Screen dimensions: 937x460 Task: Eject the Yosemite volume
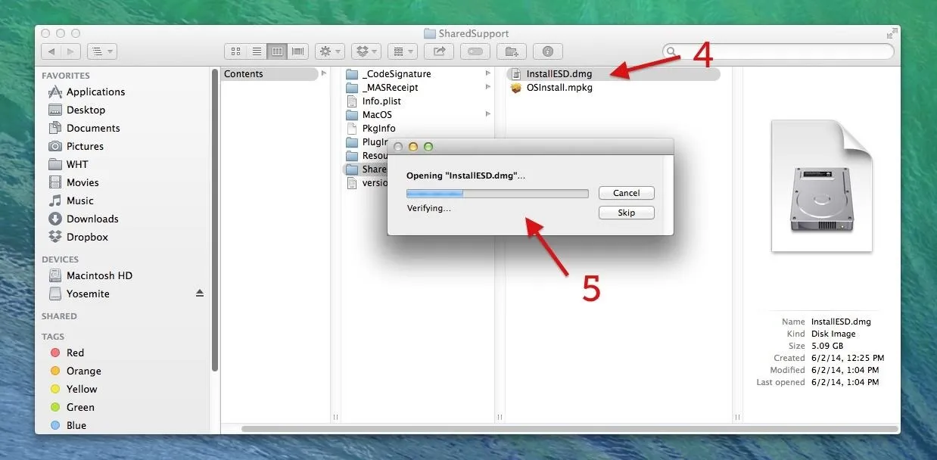tap(200, 294)
